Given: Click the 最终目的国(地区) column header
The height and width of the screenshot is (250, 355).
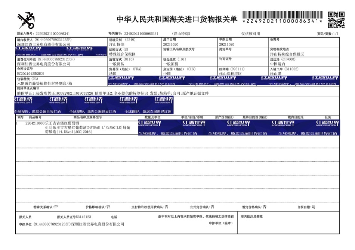Looking at the screenshot, I should (x=255, y=117).
